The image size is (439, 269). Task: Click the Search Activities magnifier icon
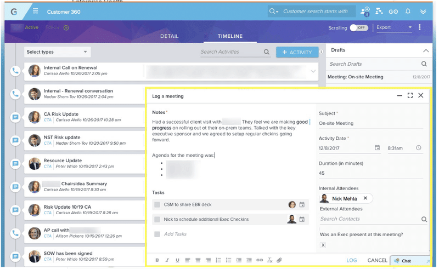tap(267, 51)
